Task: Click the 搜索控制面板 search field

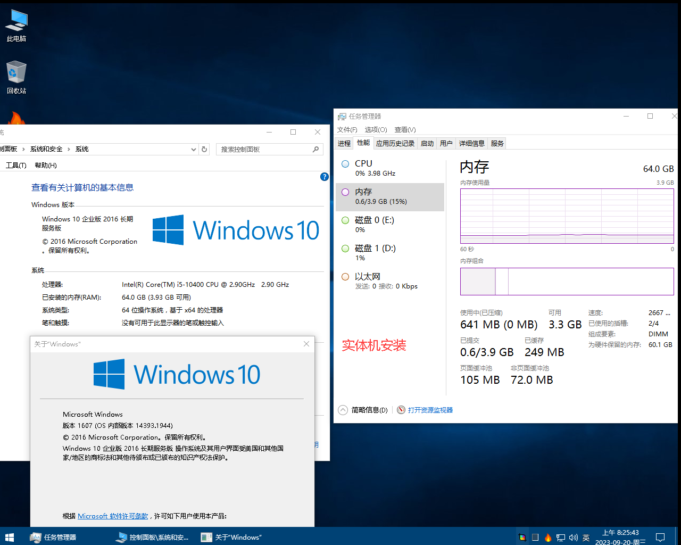Action: (264, 150)
